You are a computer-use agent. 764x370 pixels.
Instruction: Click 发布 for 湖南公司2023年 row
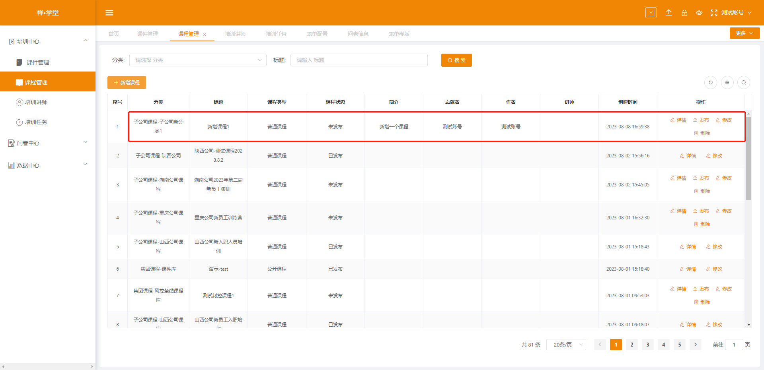pyautogui.click(x=701, y=178)
